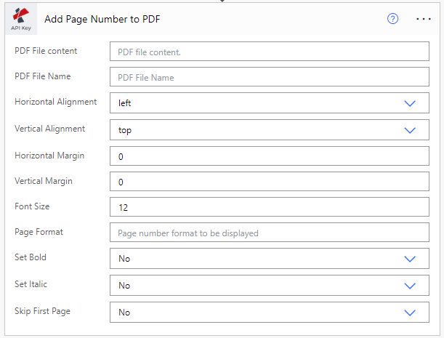Open the help question mark icon
Image resolution: width=444 pixels, height=338 pixels.
coord(392,19)
